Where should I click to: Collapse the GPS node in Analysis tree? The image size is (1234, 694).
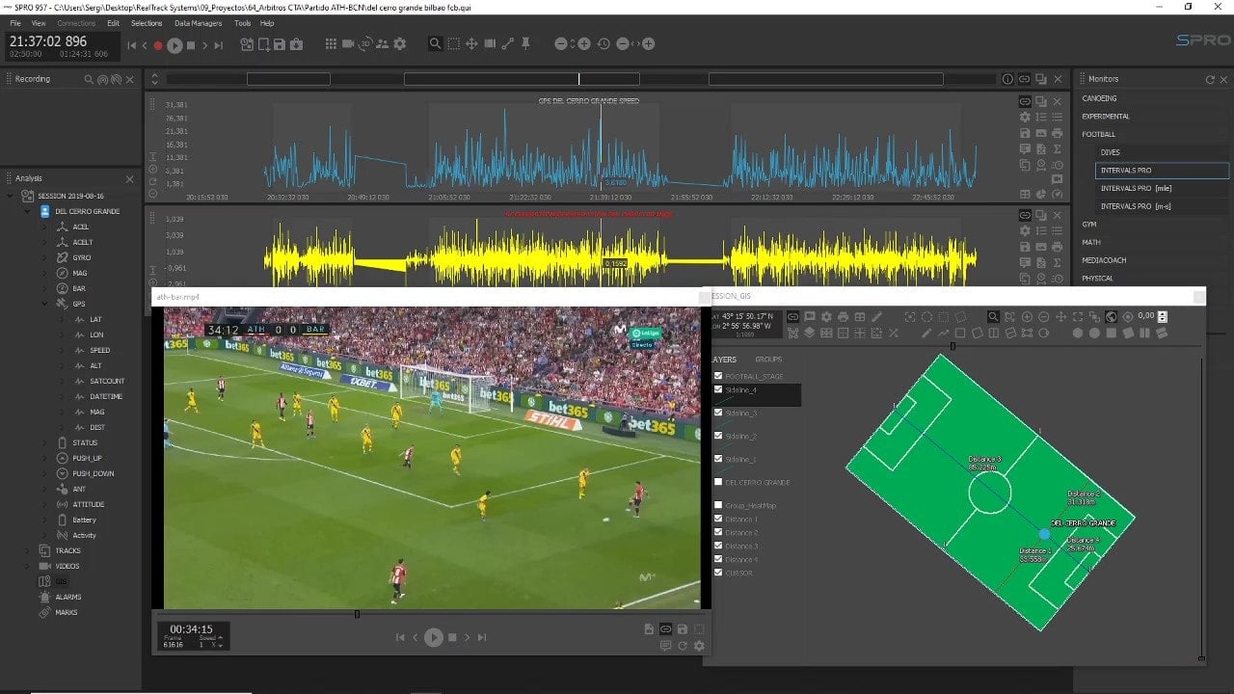click(44, 304)
